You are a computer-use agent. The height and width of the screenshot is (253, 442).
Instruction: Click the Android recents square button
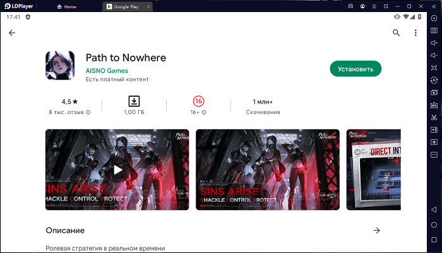434,240
